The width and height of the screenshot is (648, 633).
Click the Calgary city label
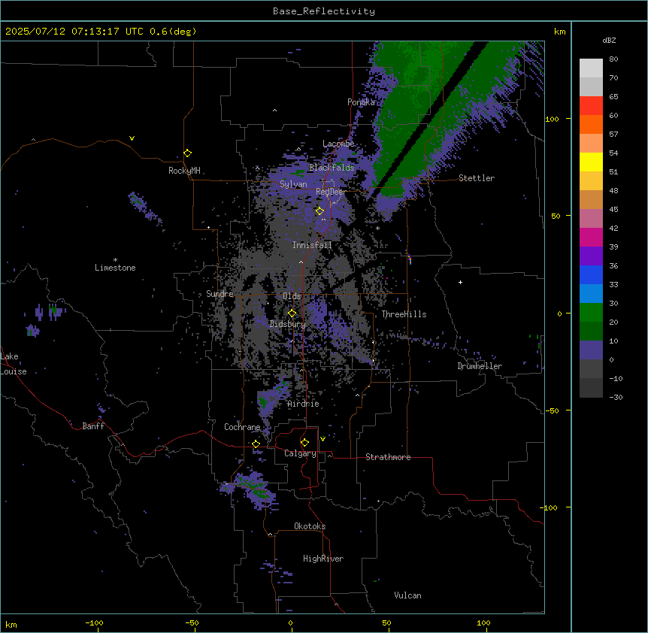coord(300,453)
